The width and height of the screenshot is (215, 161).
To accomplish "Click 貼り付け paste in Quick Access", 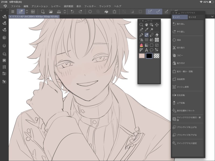I will 187,63.
